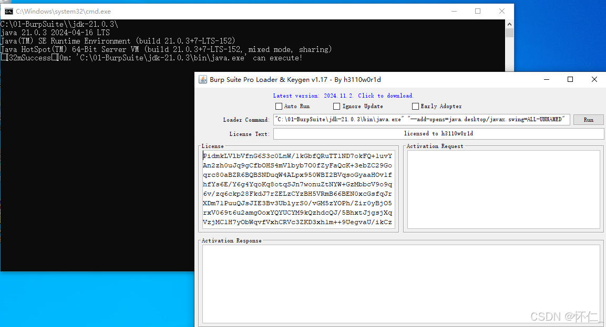The width and height of the screenshot is (606, 327).
Task: Click the license line starting with 'qrc80aBZR6BQBSN'
Action: (297, 175)
